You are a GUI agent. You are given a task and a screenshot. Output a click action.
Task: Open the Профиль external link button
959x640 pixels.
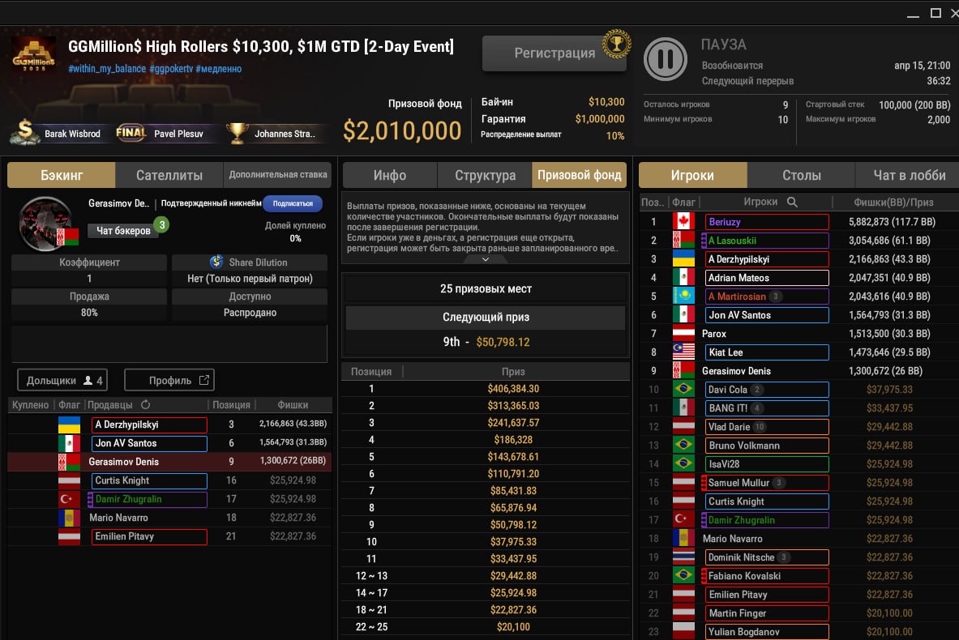[169, 380]
